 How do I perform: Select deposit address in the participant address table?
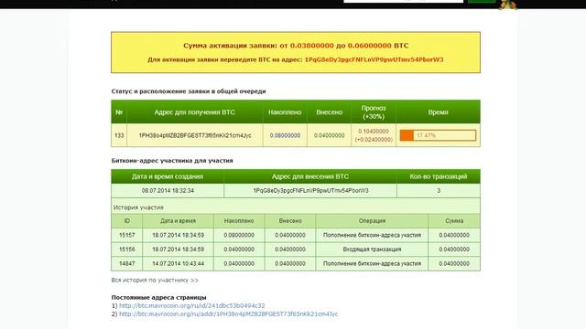click(x=310, y=191)
